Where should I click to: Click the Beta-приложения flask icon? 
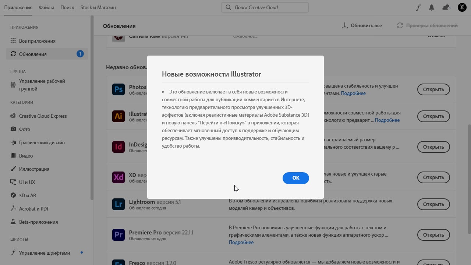click(x=13, y=222)
